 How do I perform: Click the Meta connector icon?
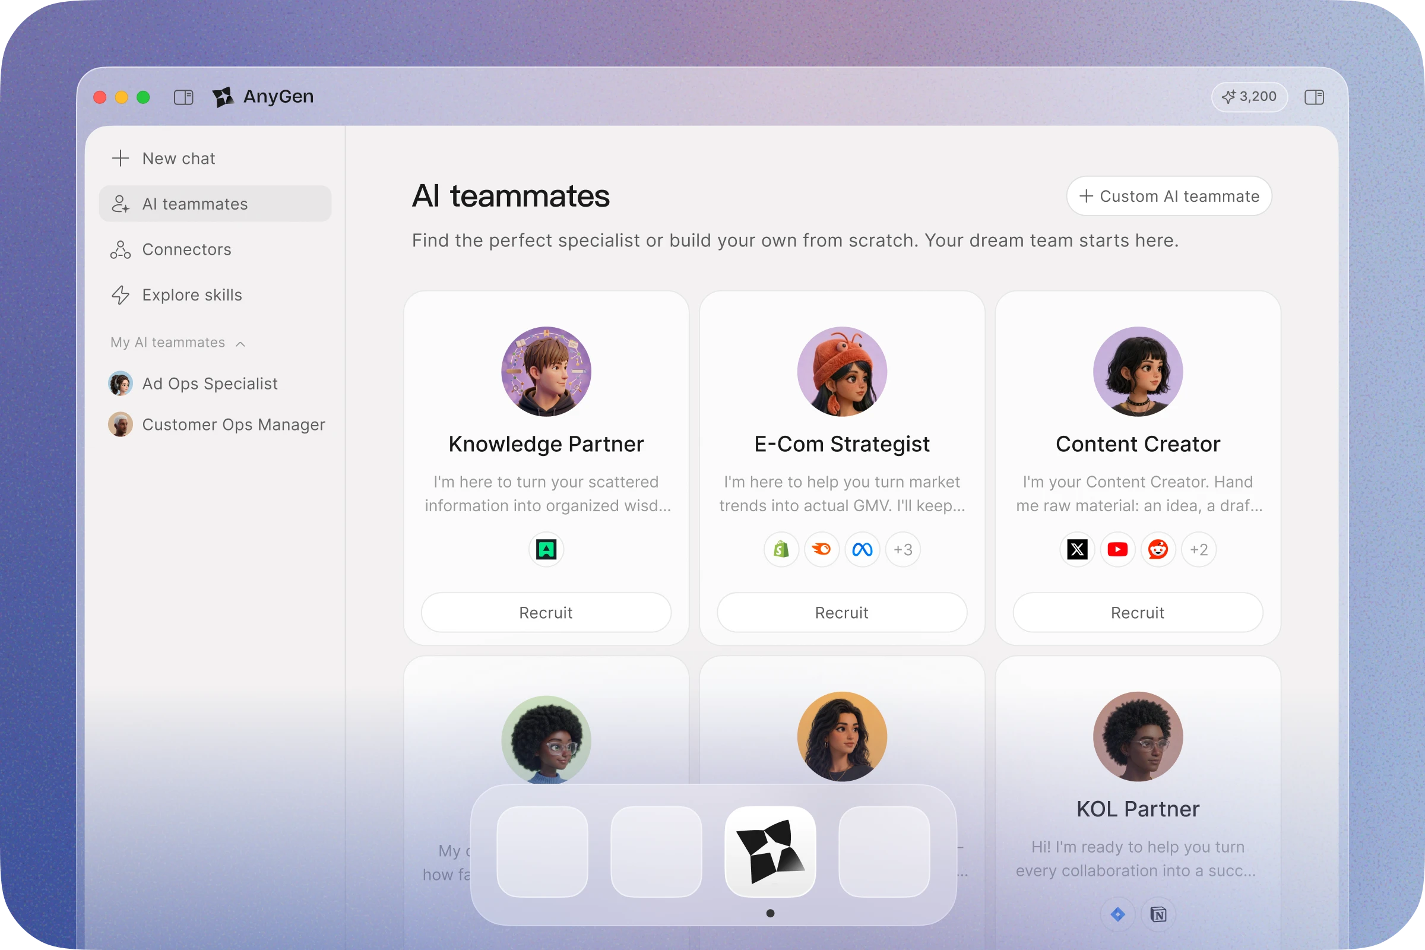point(862,550)
